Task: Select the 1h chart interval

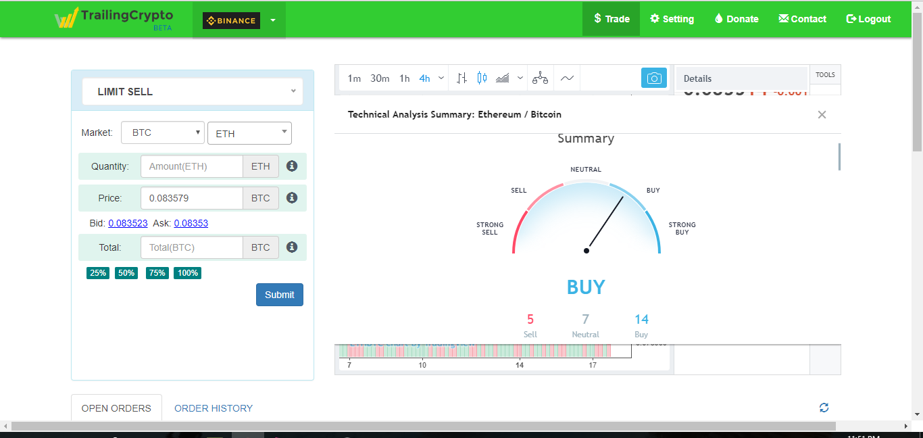Action: click(404, 78)
